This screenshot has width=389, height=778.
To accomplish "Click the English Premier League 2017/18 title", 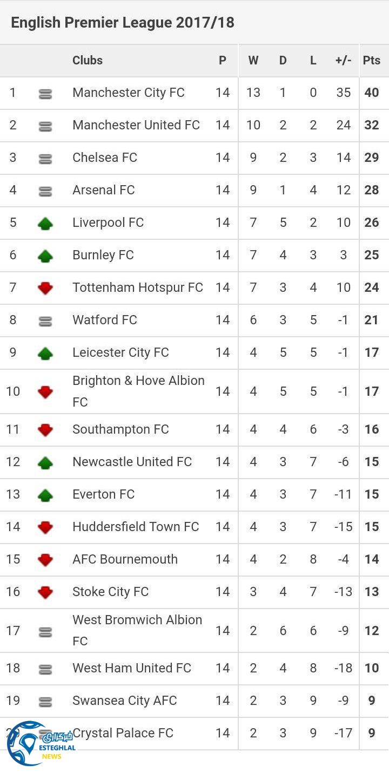I will click(123, 23).
